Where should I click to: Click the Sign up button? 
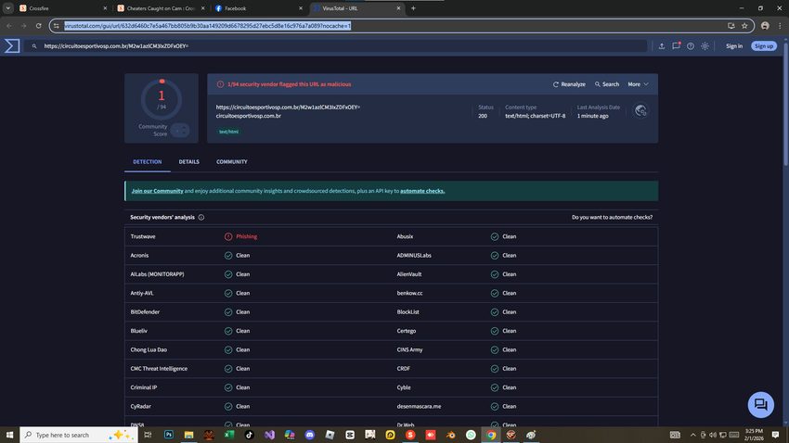(x=763, y=45)
